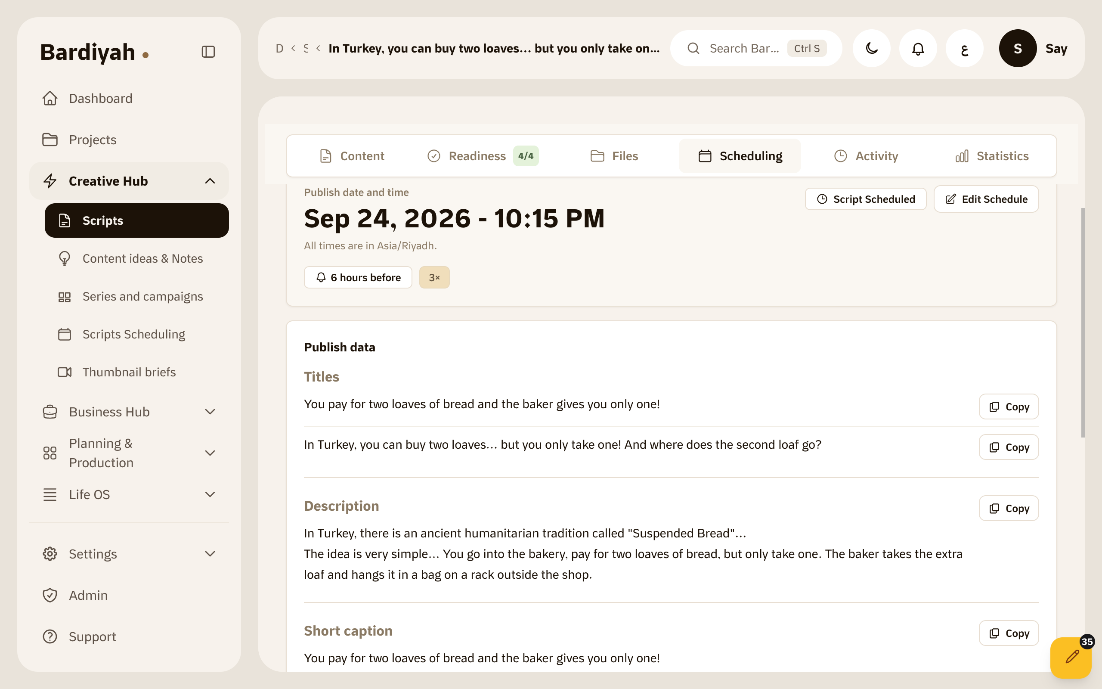Image resolution: width=1102 pixels, height=689 pixels.
Task: Open Content ideas & Notes
Action: point(136,258)
